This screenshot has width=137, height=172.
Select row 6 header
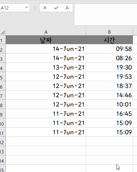[3, 86]
